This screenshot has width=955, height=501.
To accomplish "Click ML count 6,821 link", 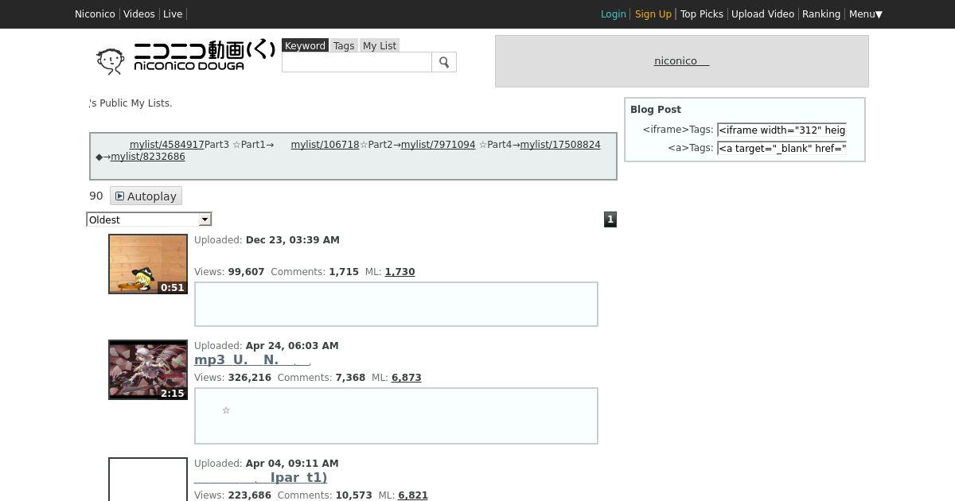I will tap(412, 495).
